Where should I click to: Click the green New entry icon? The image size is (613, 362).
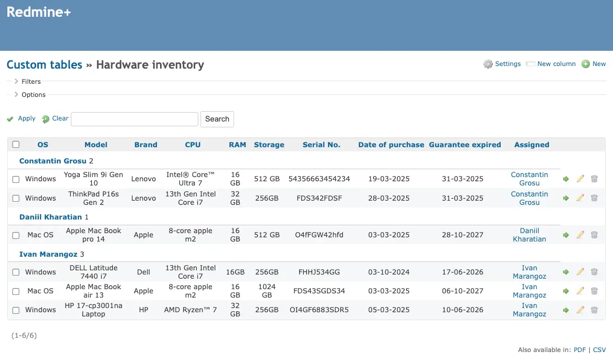click(x=586, y=63)
